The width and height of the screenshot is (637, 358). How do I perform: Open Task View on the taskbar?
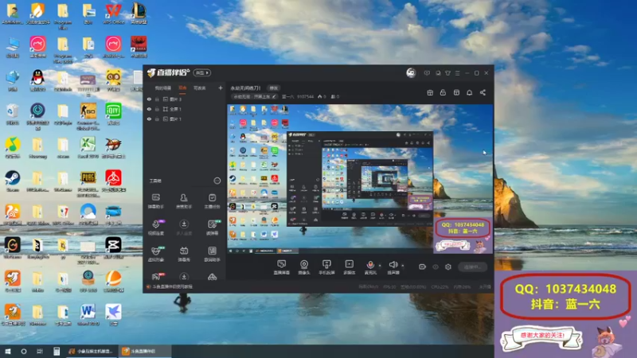[x=40, y=351]
